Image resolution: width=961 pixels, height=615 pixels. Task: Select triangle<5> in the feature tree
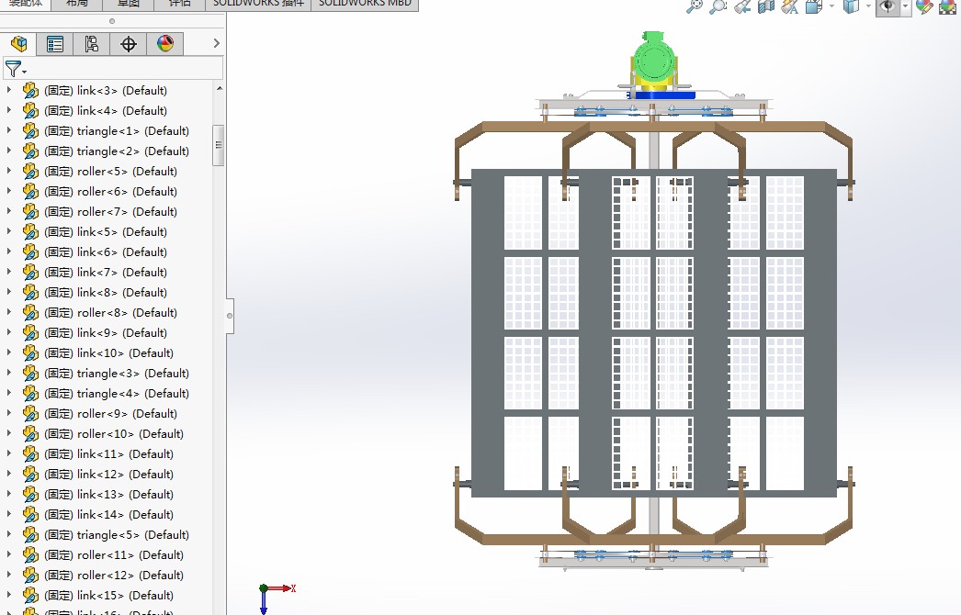pyautogui.click(x=132, y=534)
